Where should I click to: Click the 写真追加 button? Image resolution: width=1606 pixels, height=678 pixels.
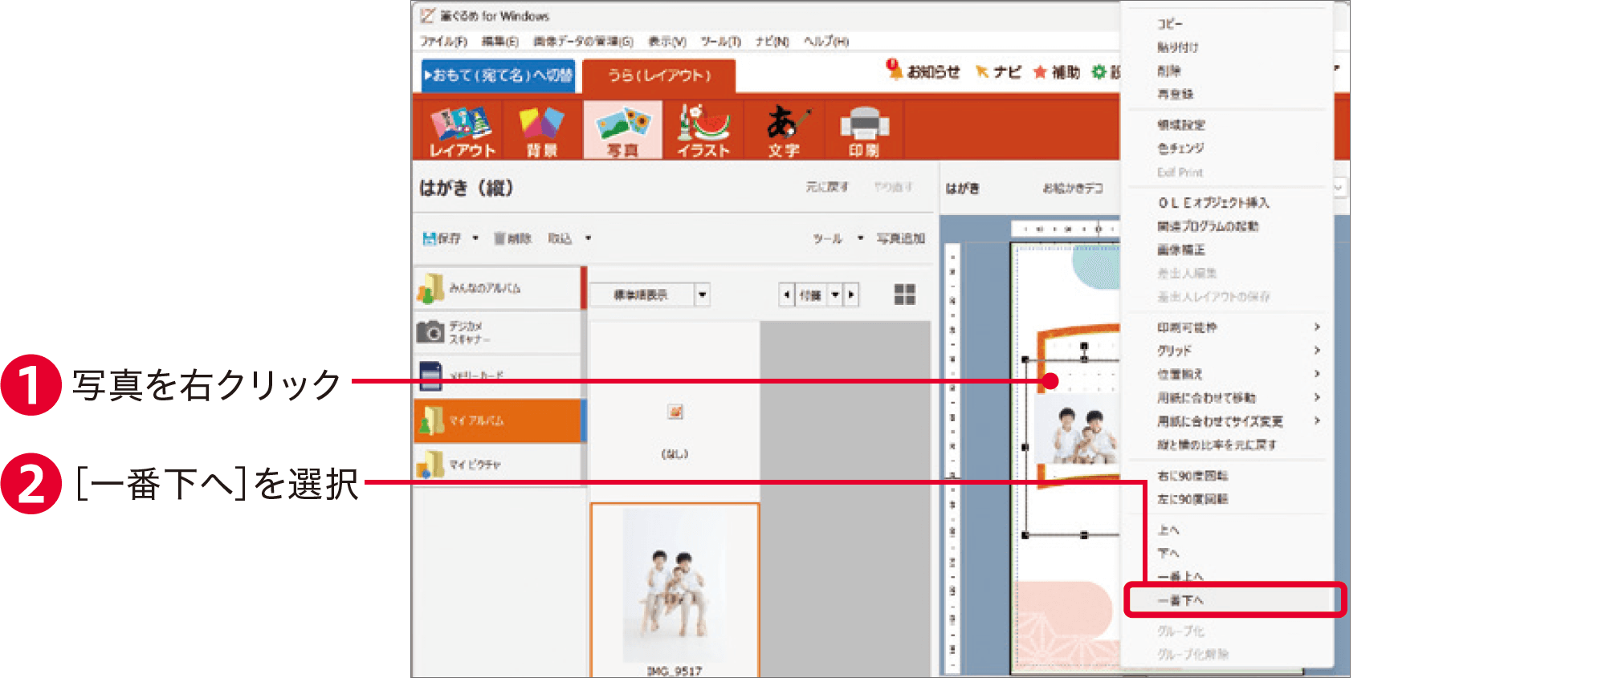tap(901, 238)
